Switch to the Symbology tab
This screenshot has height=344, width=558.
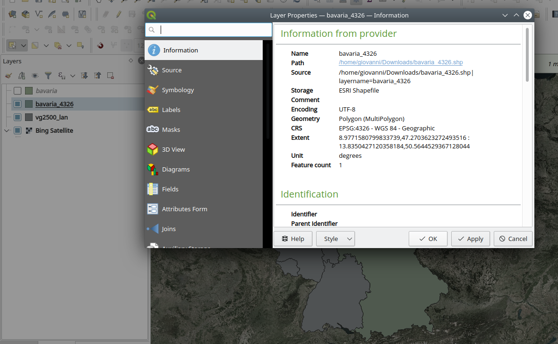[x=204, y=90]
